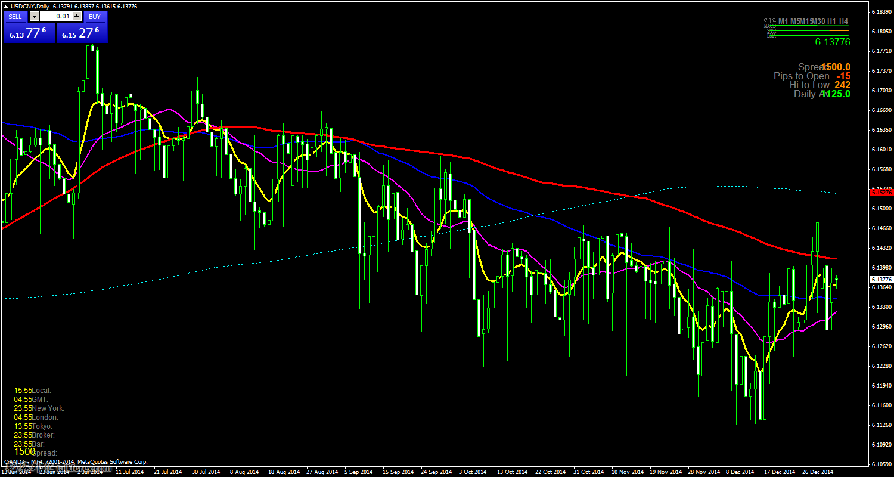Click the 8 Dec 2014 date label
894x477 pixels.
740,472
